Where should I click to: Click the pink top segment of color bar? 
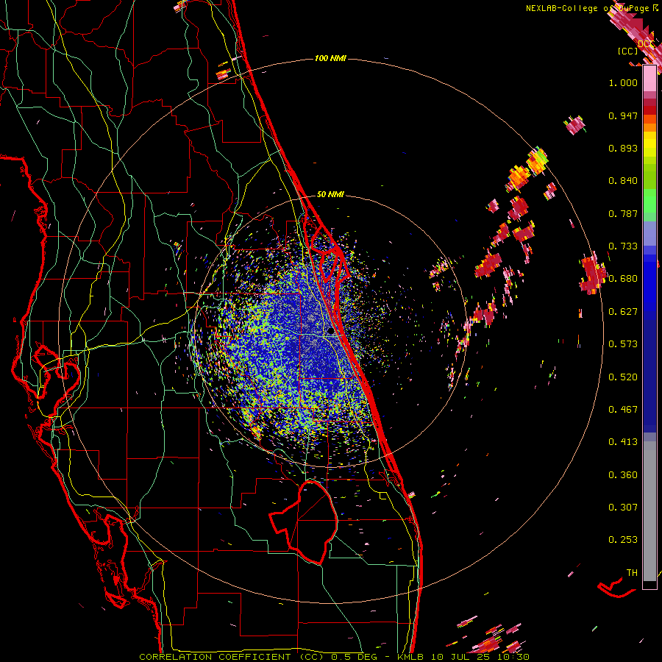pos(649,79)
